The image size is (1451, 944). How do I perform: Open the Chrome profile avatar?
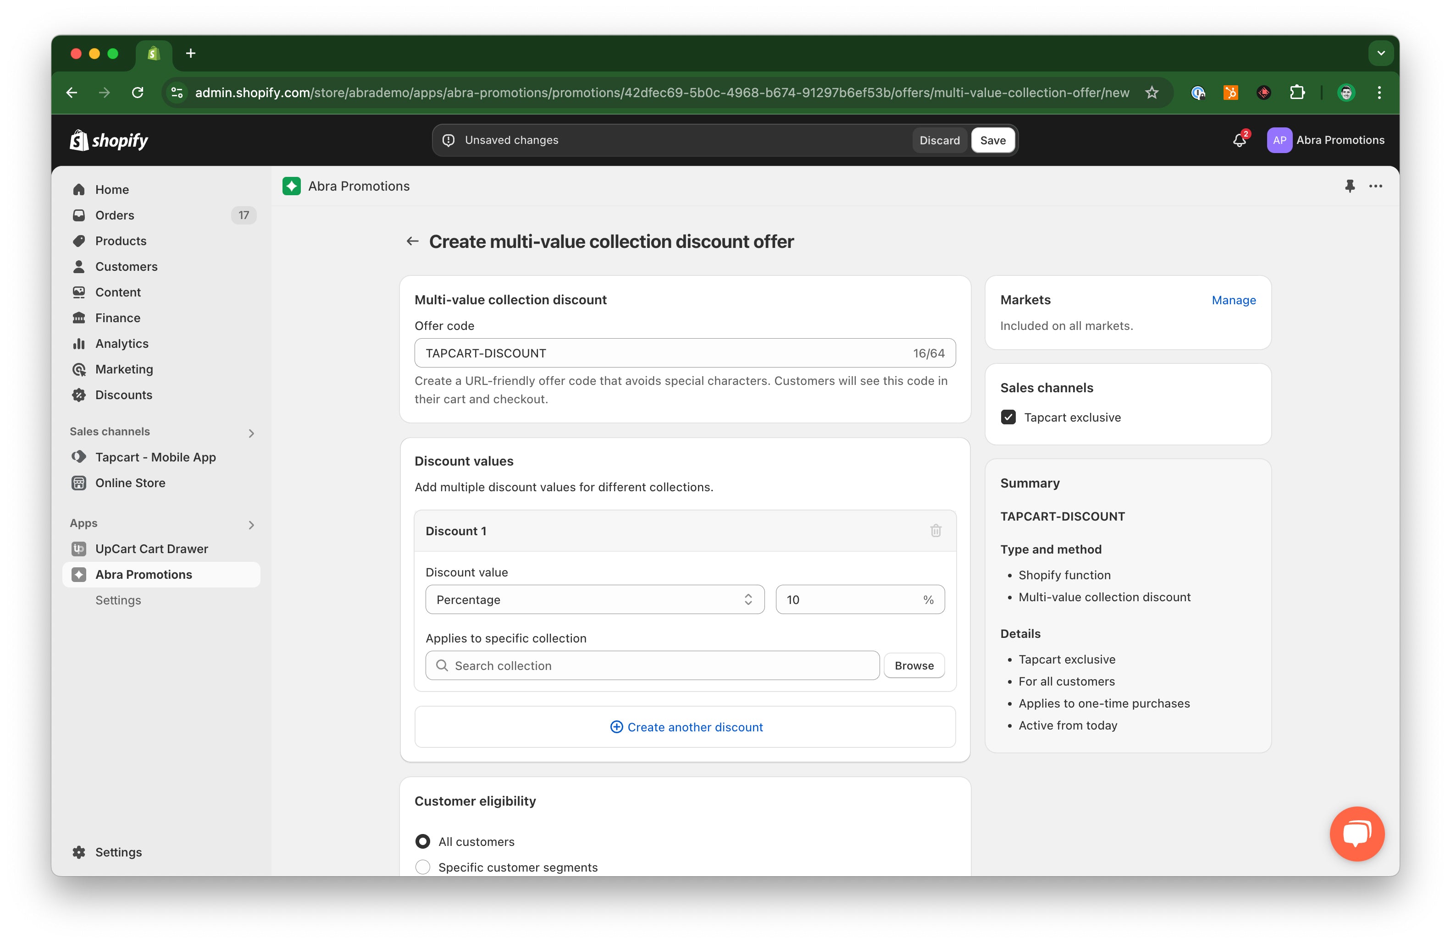pos(1346,93)
